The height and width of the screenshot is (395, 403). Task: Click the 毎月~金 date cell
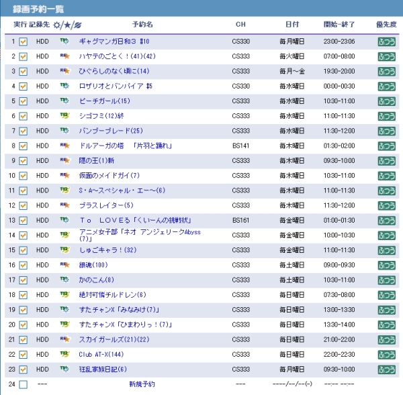[x=292, y=71]
